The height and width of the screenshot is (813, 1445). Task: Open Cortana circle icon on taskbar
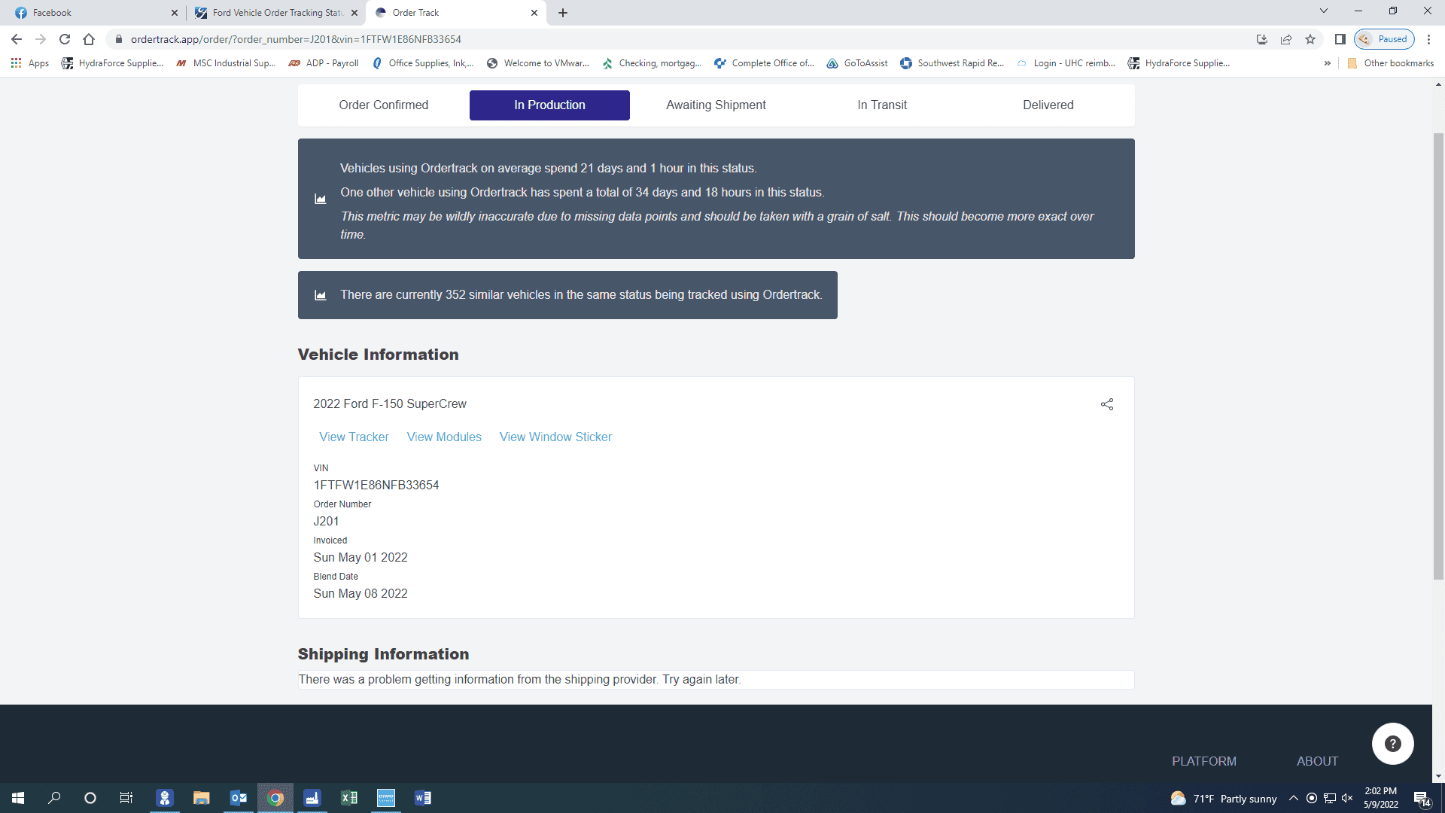90,798
